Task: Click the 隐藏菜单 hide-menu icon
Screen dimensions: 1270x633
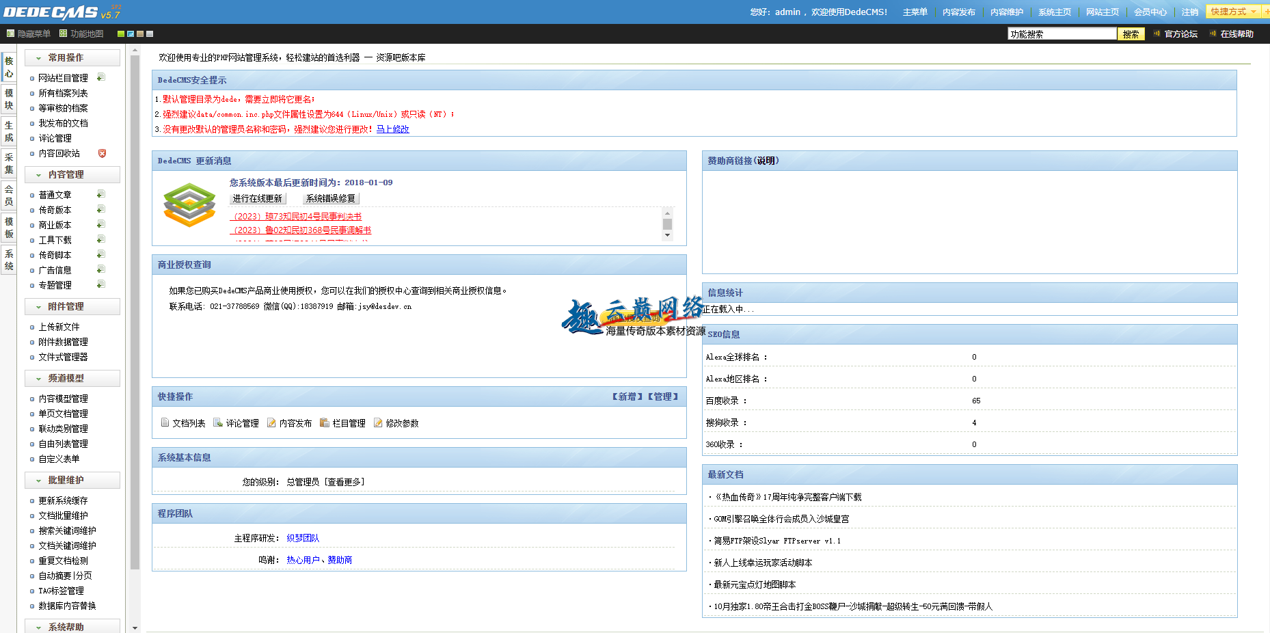Action: [10, 33]
